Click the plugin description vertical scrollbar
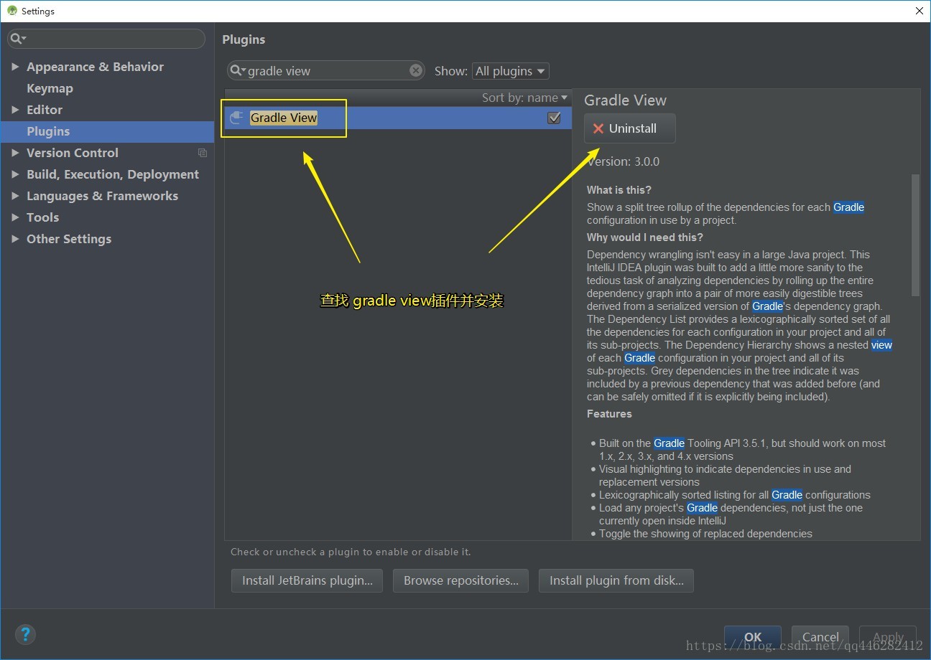This screenshot has width=931, height=660. click(x=915, y=235)
